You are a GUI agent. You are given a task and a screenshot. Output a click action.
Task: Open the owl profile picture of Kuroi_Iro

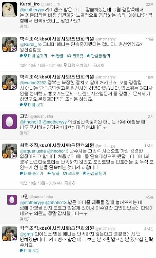coord(9,9)
